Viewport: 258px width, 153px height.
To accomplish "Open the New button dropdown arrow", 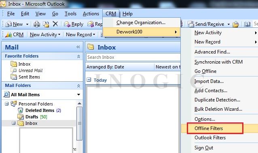I will (27, 25).
